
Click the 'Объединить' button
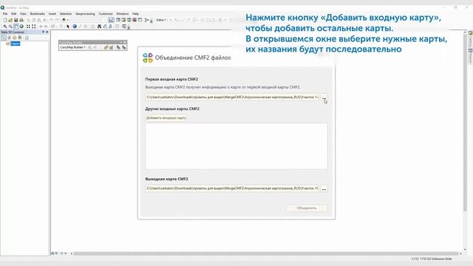pos(307,208)
